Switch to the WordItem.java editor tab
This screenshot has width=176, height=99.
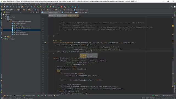68,12
